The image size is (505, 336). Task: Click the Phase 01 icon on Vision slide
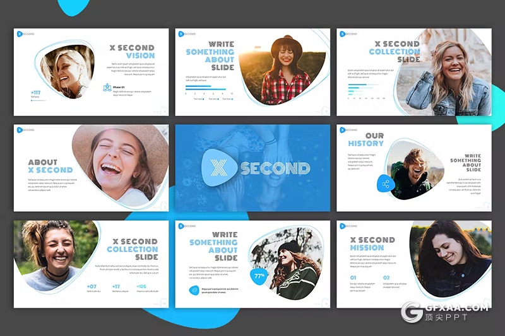pyautogui.click(x=107, y=88)
